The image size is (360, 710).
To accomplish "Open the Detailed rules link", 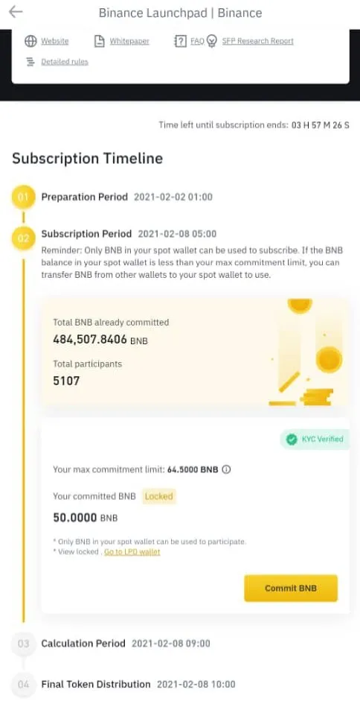I will click(65, 62).
